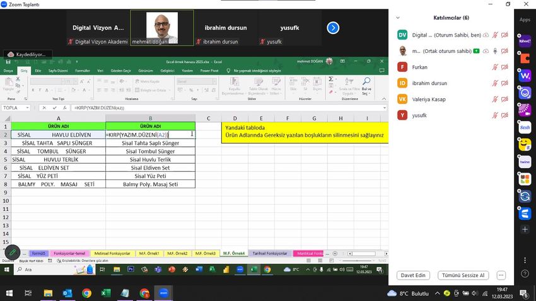Click the Davet Edin button
Screen dimensions: 536x301
pos(413,275)
